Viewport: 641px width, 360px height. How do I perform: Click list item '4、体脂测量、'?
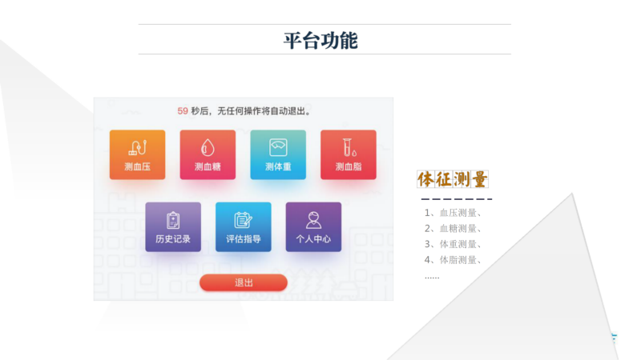pyautogui.click(x=453, y=259)
